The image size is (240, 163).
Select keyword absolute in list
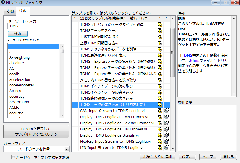tap(34, 63)
